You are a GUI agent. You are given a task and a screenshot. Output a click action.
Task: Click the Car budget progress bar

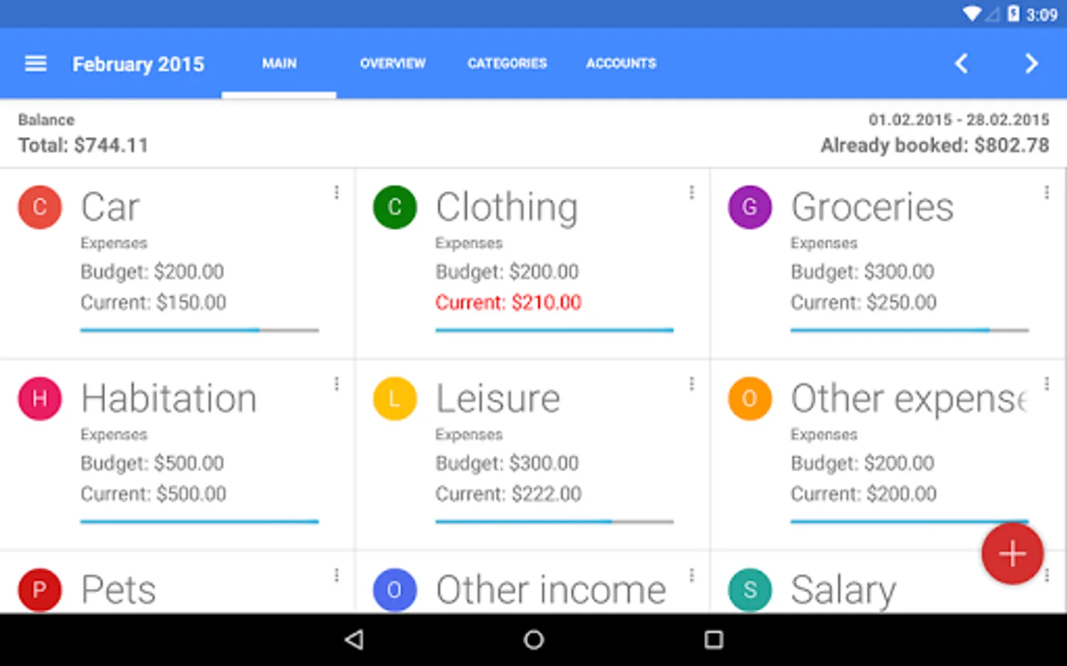(x=199, y=330)
